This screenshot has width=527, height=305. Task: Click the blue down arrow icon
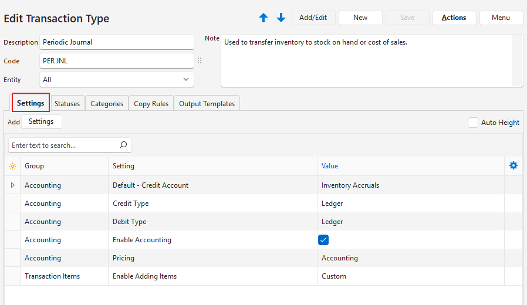tap(281, 18)
